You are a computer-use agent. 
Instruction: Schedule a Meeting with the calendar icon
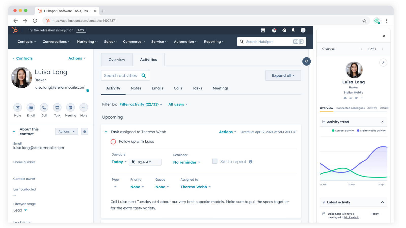coord(71,108)
